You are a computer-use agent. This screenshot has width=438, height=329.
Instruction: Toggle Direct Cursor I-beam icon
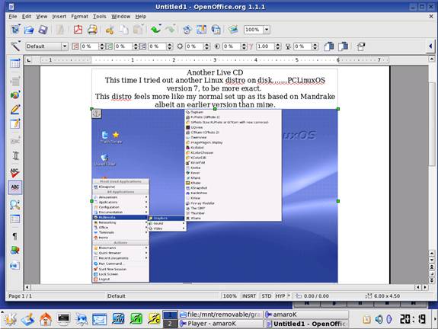coord(15,155)
